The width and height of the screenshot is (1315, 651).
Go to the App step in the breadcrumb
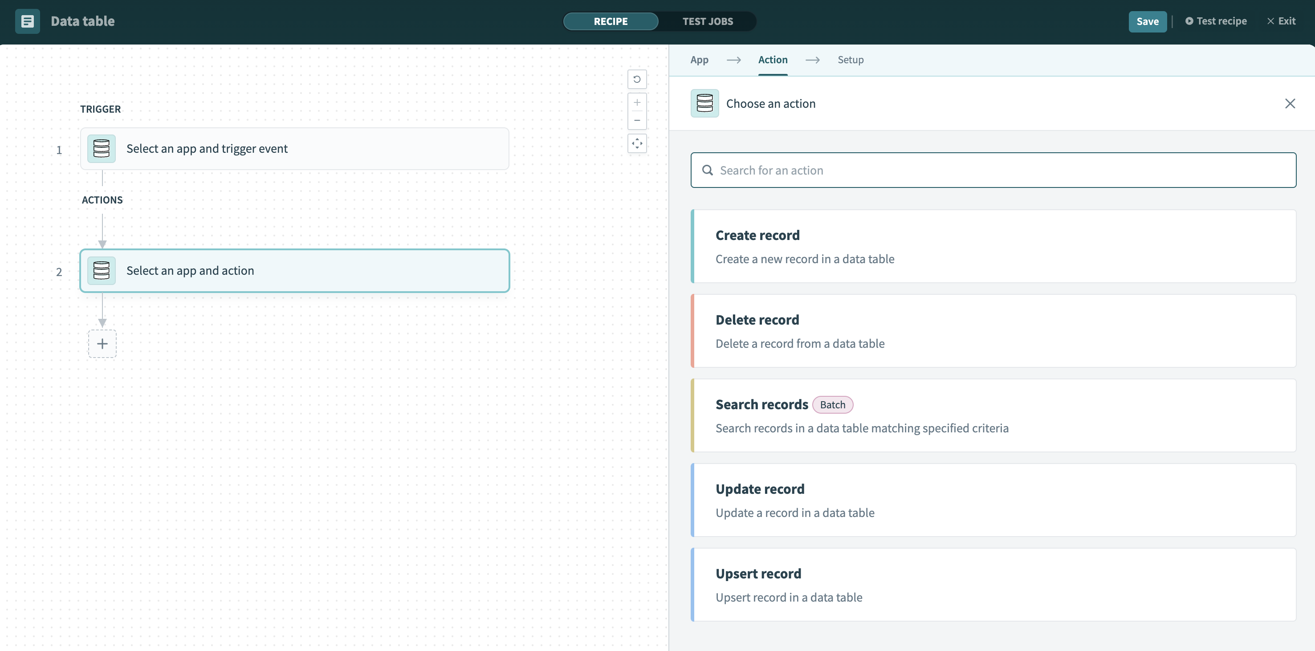tap(699, 60)
